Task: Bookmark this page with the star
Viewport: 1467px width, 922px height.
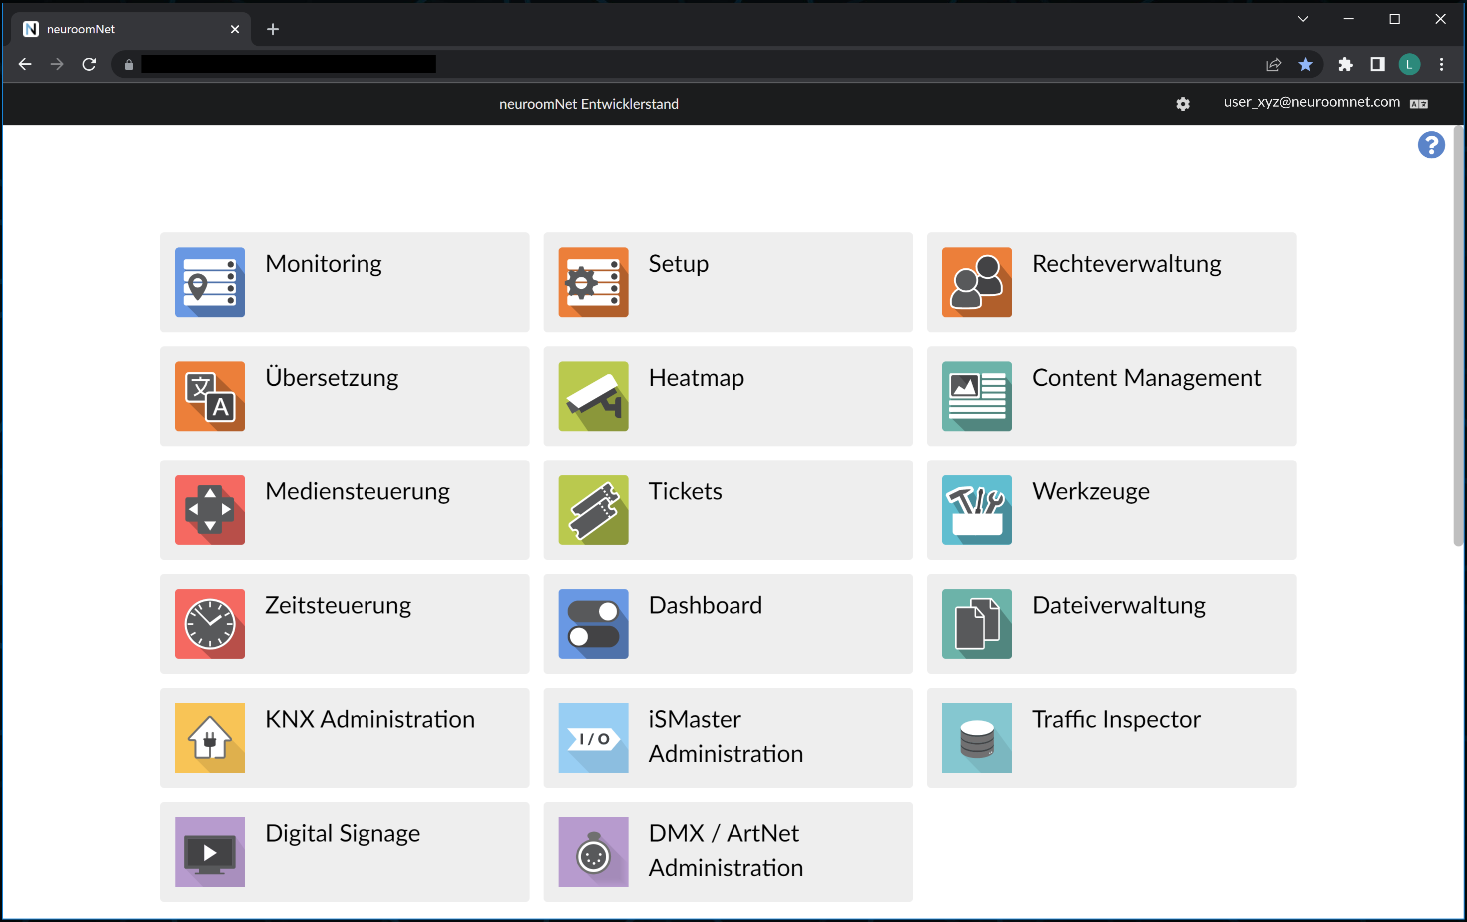Action: coord(1305,64)
